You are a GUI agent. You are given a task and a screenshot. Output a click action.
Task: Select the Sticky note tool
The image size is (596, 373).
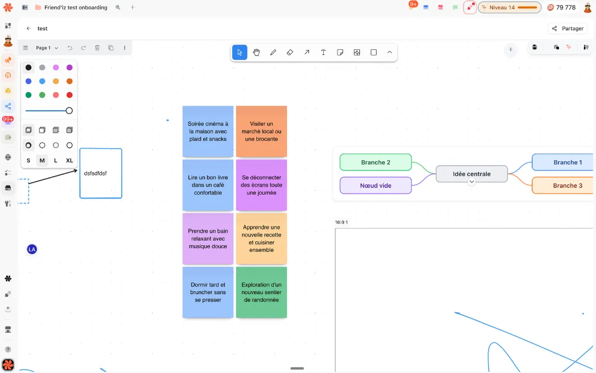pos(340,53)
